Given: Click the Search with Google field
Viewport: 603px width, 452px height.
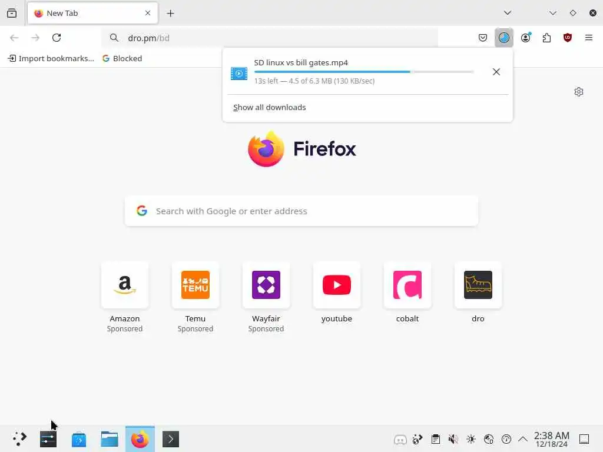Looking at the screenshot, I should pyautogui.click(x=301, y=211).
